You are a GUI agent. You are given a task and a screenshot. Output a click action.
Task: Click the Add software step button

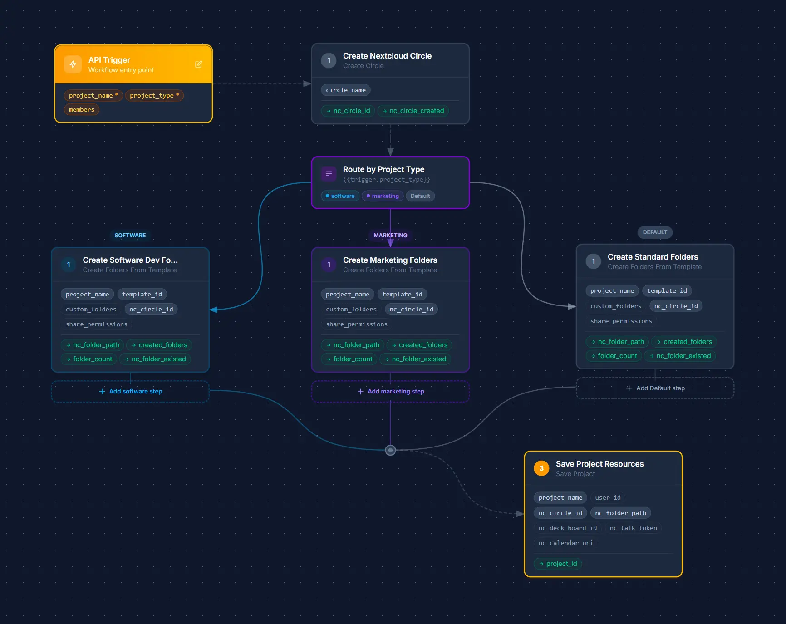[130, 391]
